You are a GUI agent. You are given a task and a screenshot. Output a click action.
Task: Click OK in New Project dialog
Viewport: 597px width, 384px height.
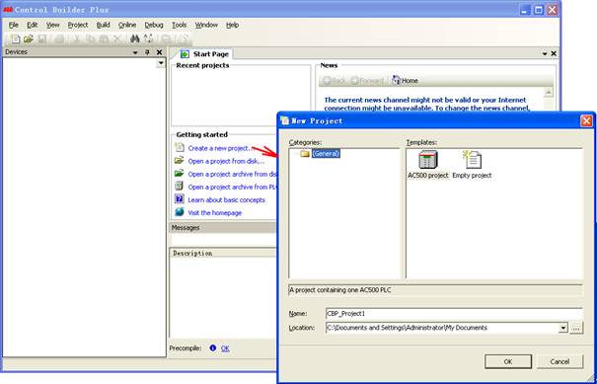click(x=508, y=361)
